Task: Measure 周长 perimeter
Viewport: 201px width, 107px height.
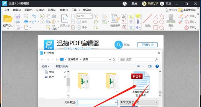Action: pos(190,22)
